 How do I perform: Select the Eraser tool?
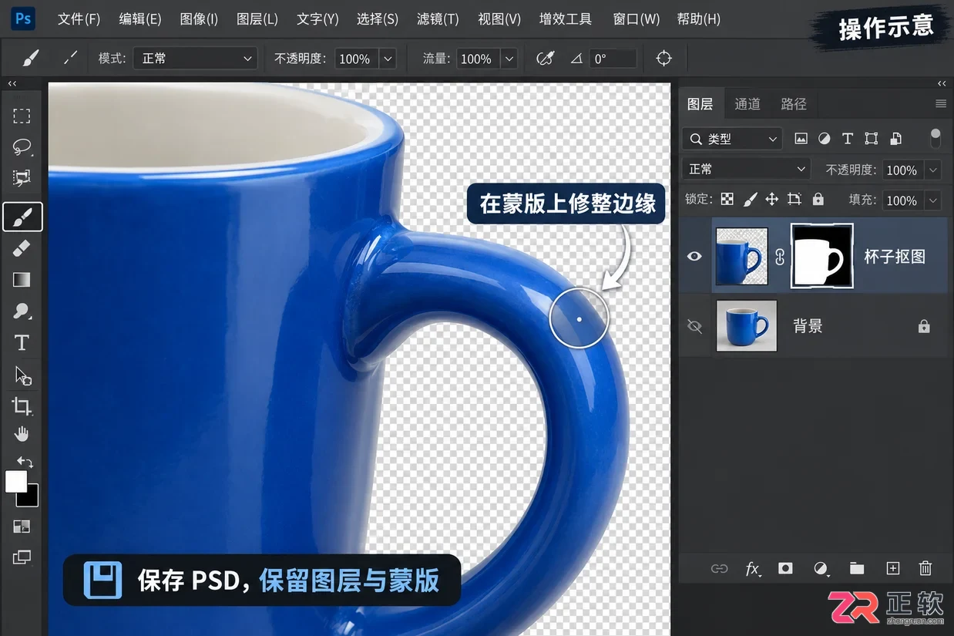(22, 248)
